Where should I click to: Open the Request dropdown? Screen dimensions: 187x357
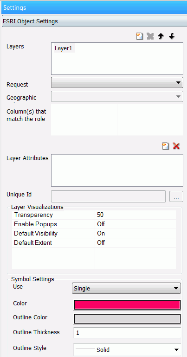click(x=117, y=82)
